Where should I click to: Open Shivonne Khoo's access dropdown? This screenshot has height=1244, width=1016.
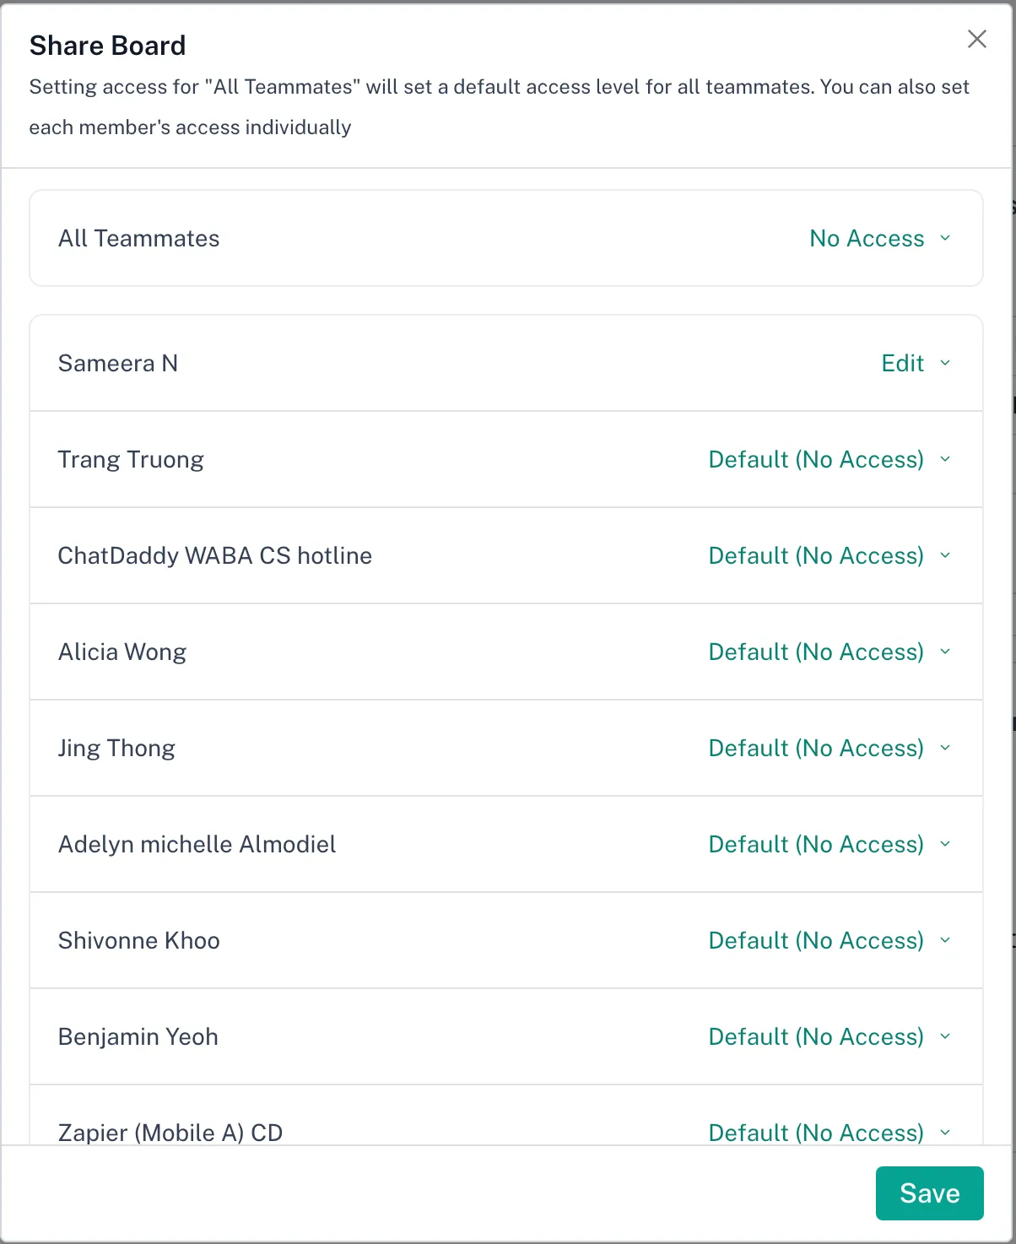pyautogui.click(x=816, y=941)
